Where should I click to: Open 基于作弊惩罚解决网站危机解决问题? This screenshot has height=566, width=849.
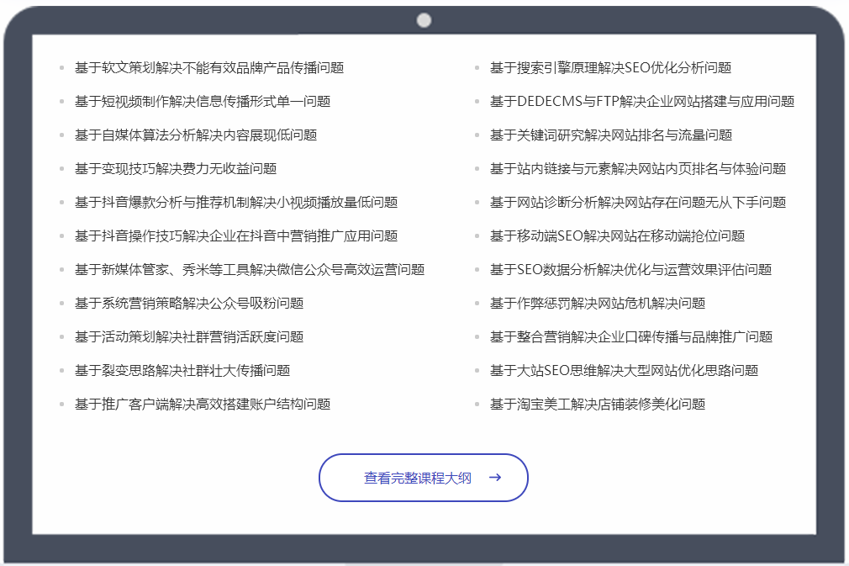[598, 304]
